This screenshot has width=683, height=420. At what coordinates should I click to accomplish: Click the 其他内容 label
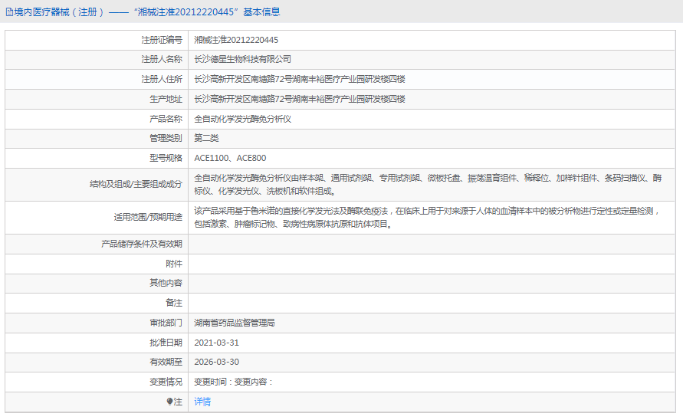[x=166, y=284]
